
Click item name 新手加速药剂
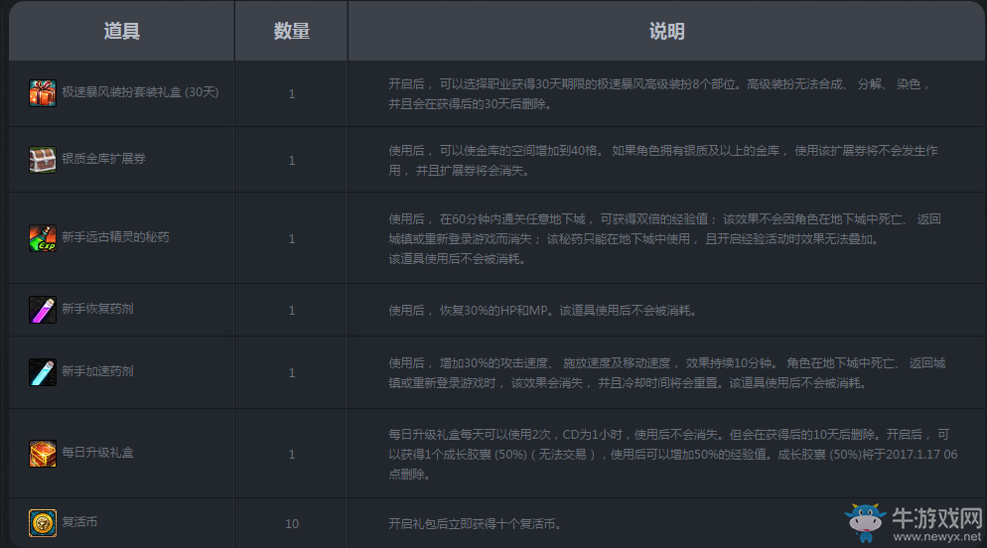click(97, 371)
